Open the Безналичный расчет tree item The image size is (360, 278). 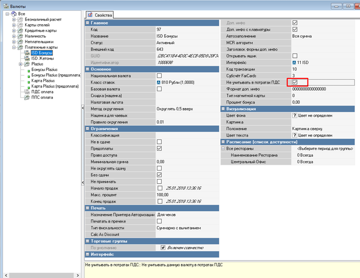click(x=43, y=20)
